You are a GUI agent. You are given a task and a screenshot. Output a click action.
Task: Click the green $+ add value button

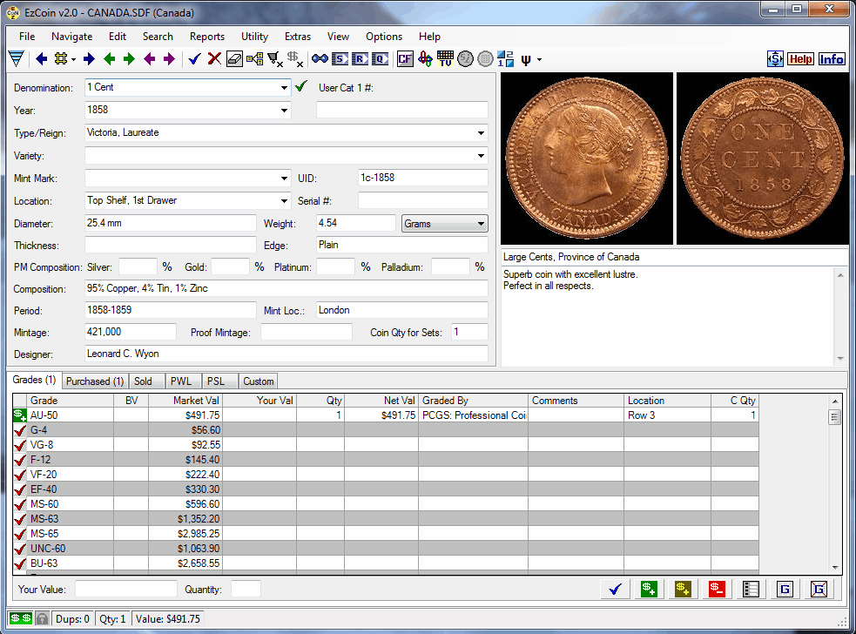648,590
